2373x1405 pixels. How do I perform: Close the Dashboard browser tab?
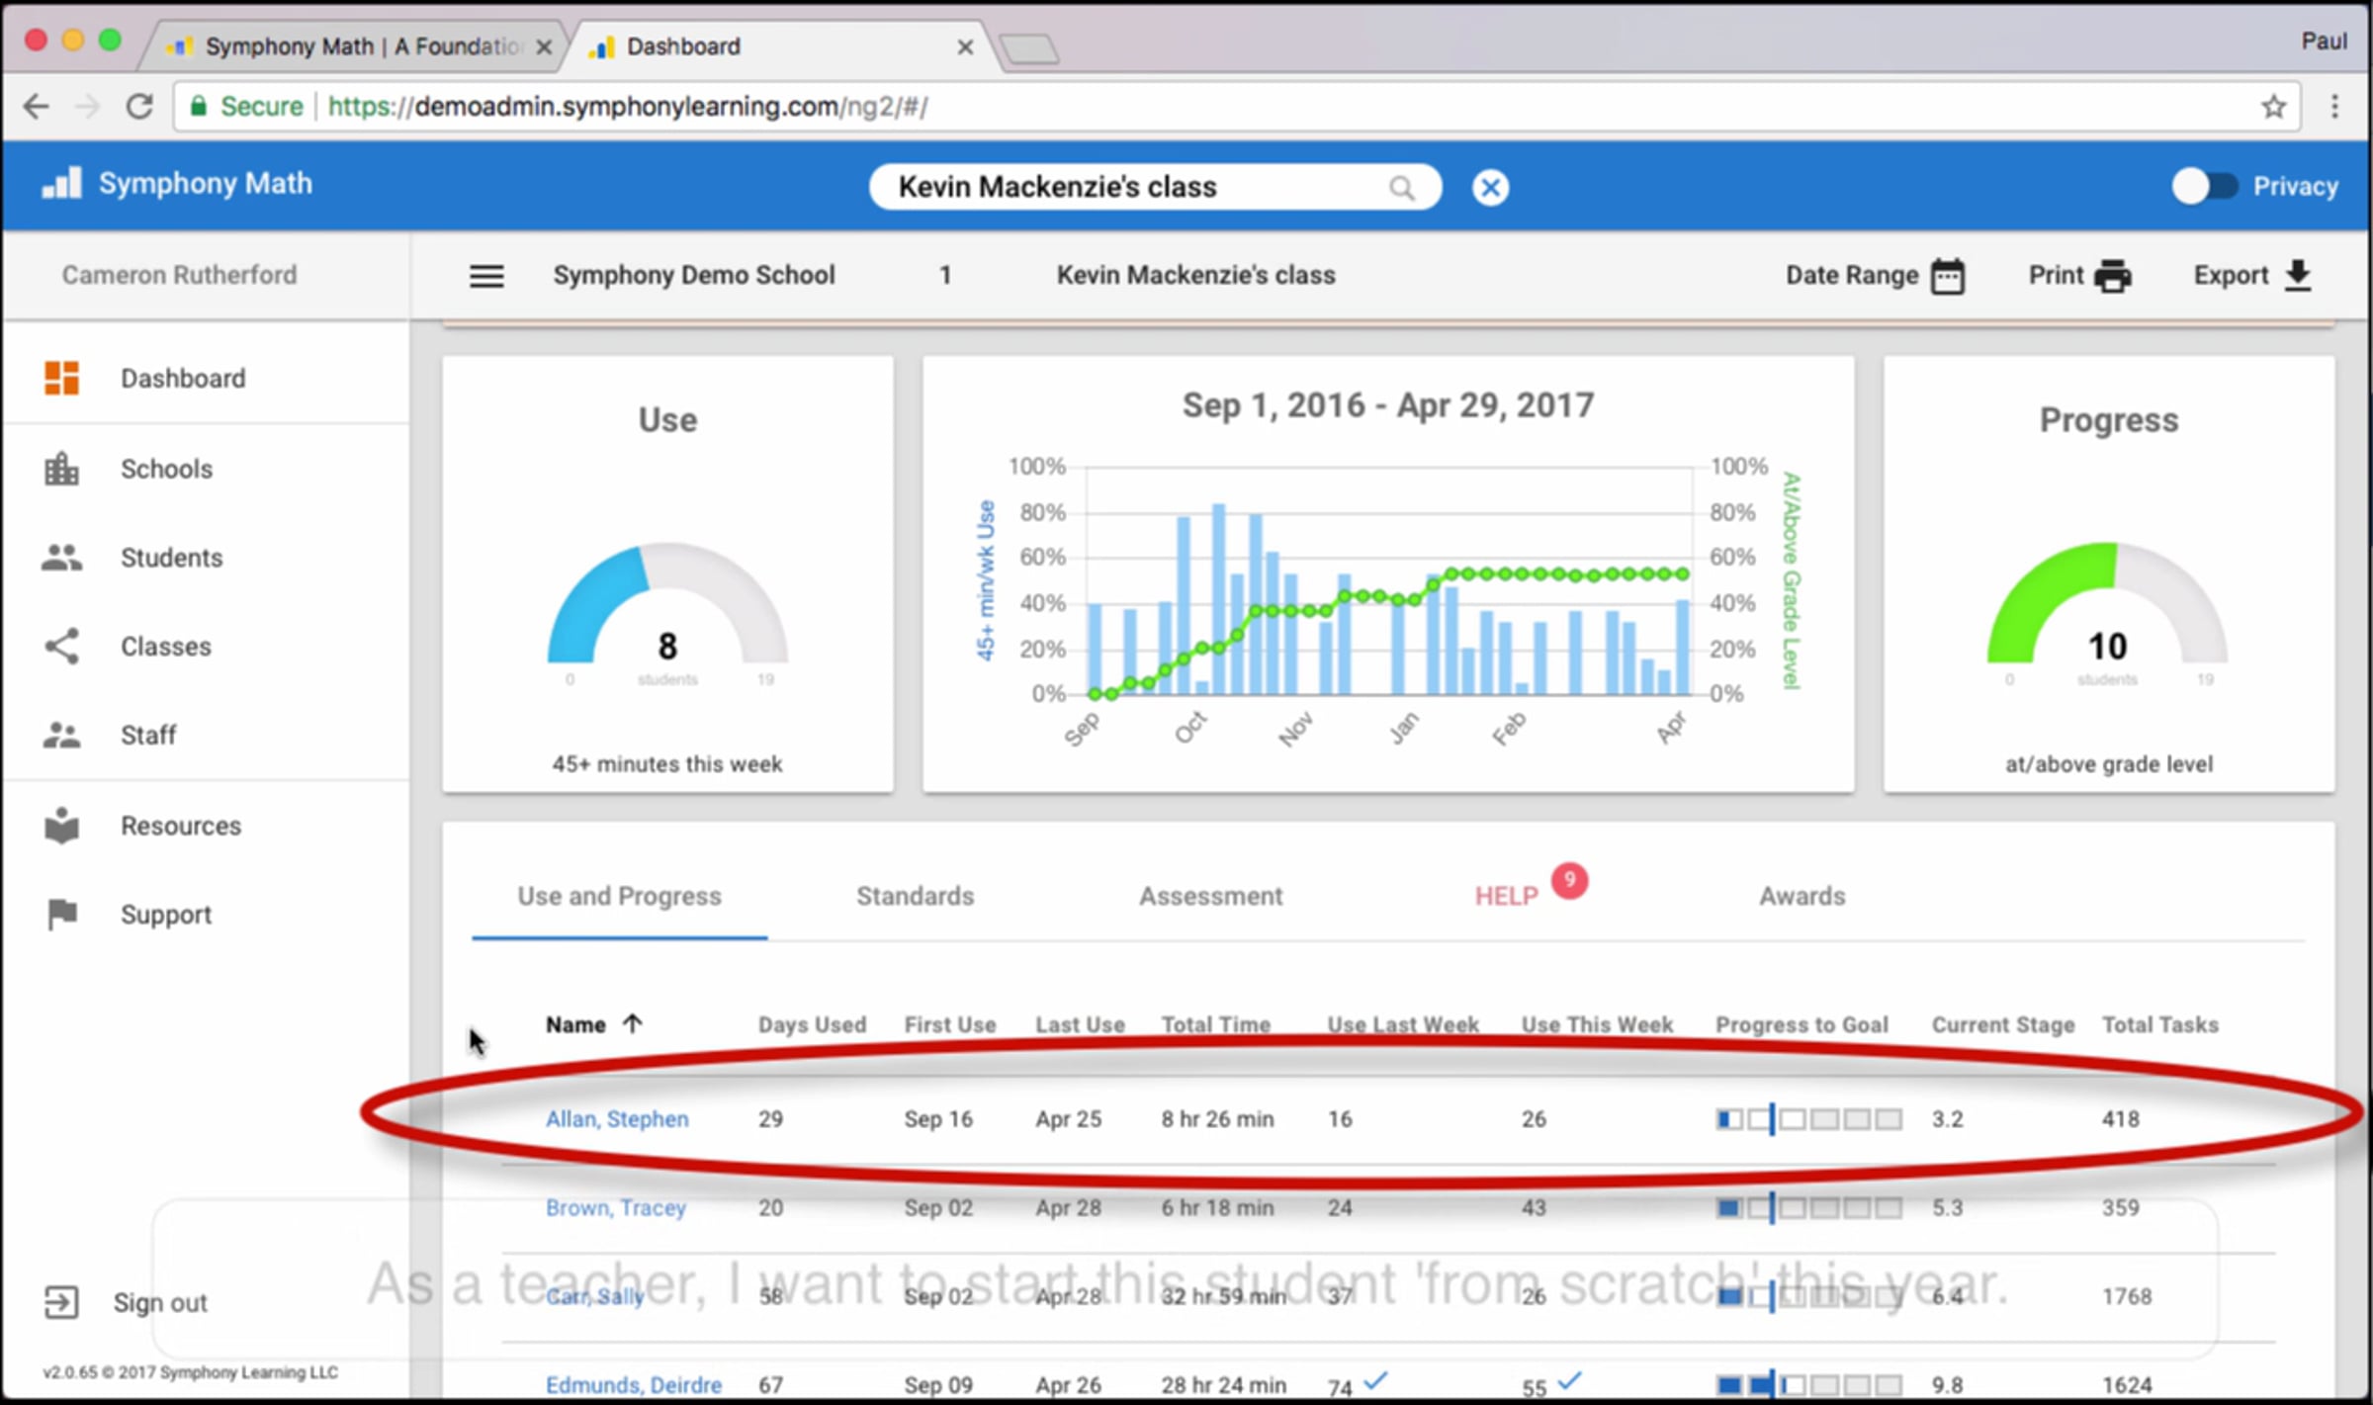pos(965,46)
